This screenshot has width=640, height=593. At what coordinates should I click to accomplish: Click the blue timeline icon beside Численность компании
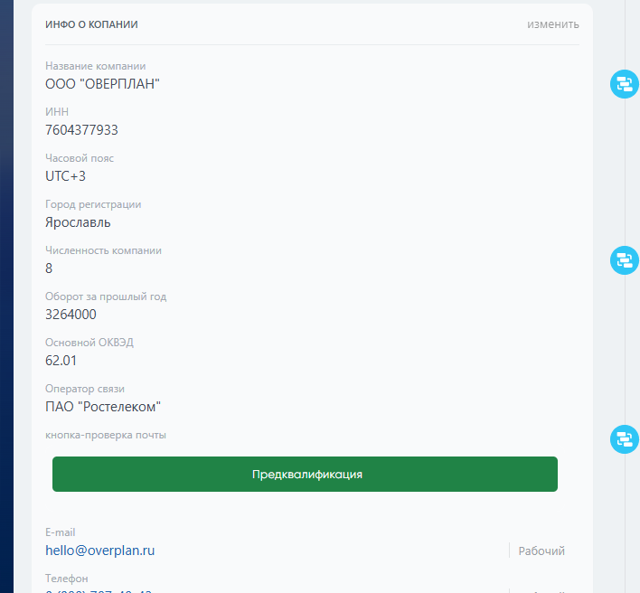point(624,260)
